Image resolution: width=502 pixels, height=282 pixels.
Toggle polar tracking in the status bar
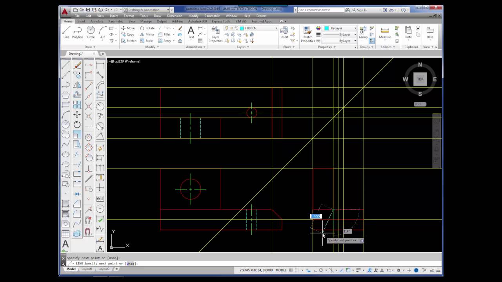321,270
